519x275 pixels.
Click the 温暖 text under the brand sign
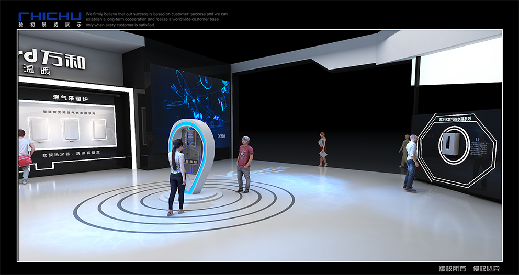[37, 70]
